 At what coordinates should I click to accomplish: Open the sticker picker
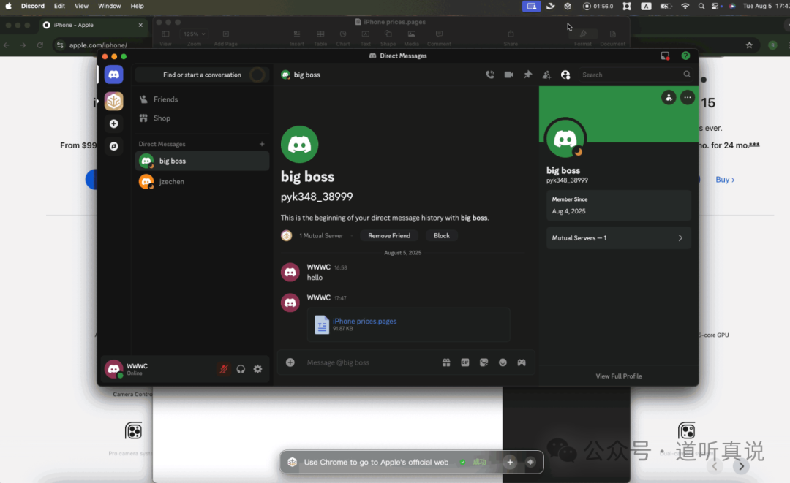[484, 362]
